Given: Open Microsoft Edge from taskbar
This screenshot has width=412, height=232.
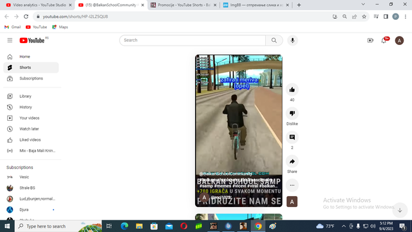Looking at the screenshot, I should [x=124, y=226].
